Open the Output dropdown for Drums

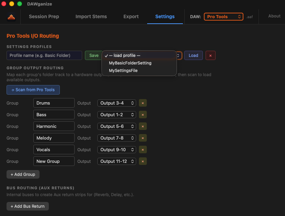pyautogui.click(x=117, y=103)
